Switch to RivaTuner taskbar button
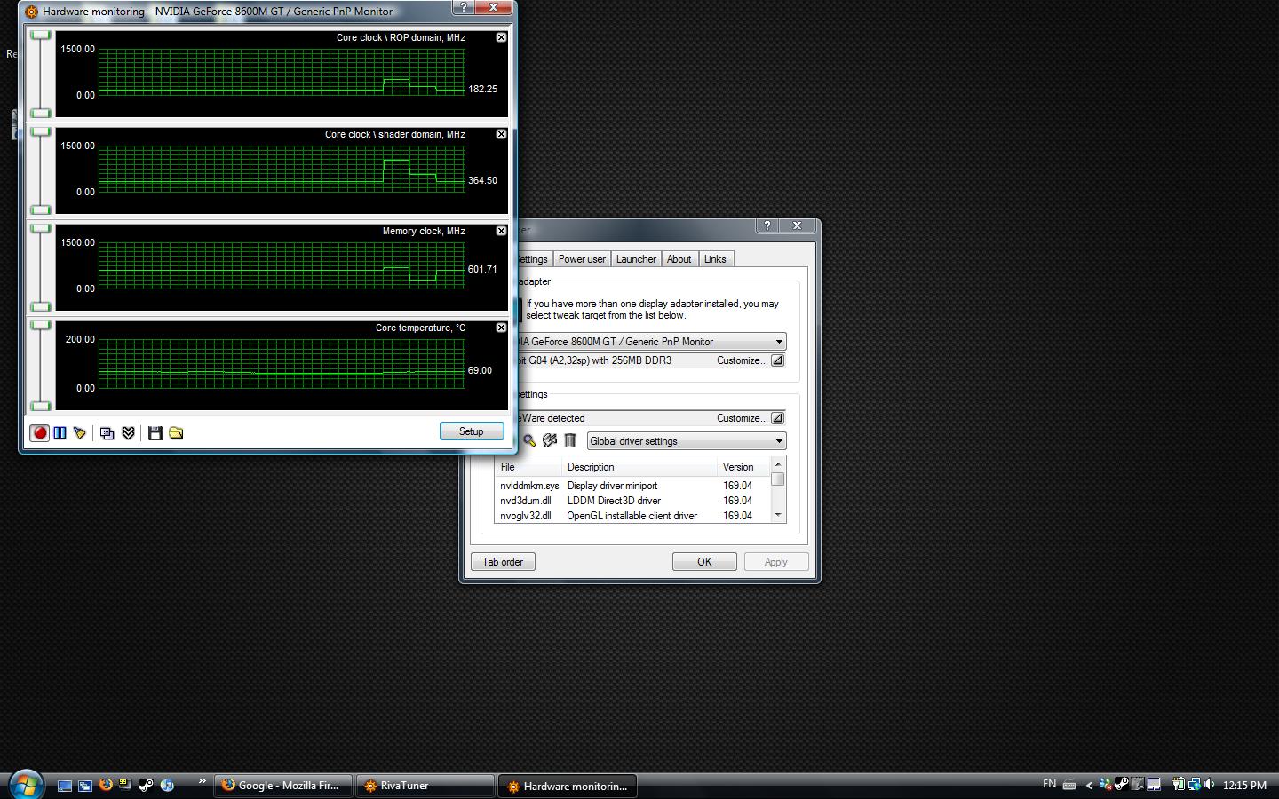 pos(425,786)
